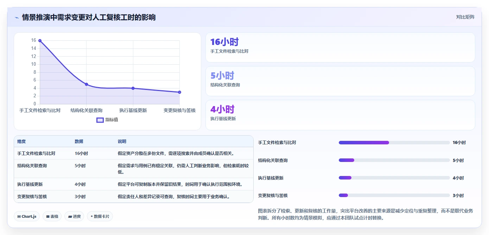Viewport: 489px width, 235px height.
Task: Click table value 16小时
Action: click(81, 154)
